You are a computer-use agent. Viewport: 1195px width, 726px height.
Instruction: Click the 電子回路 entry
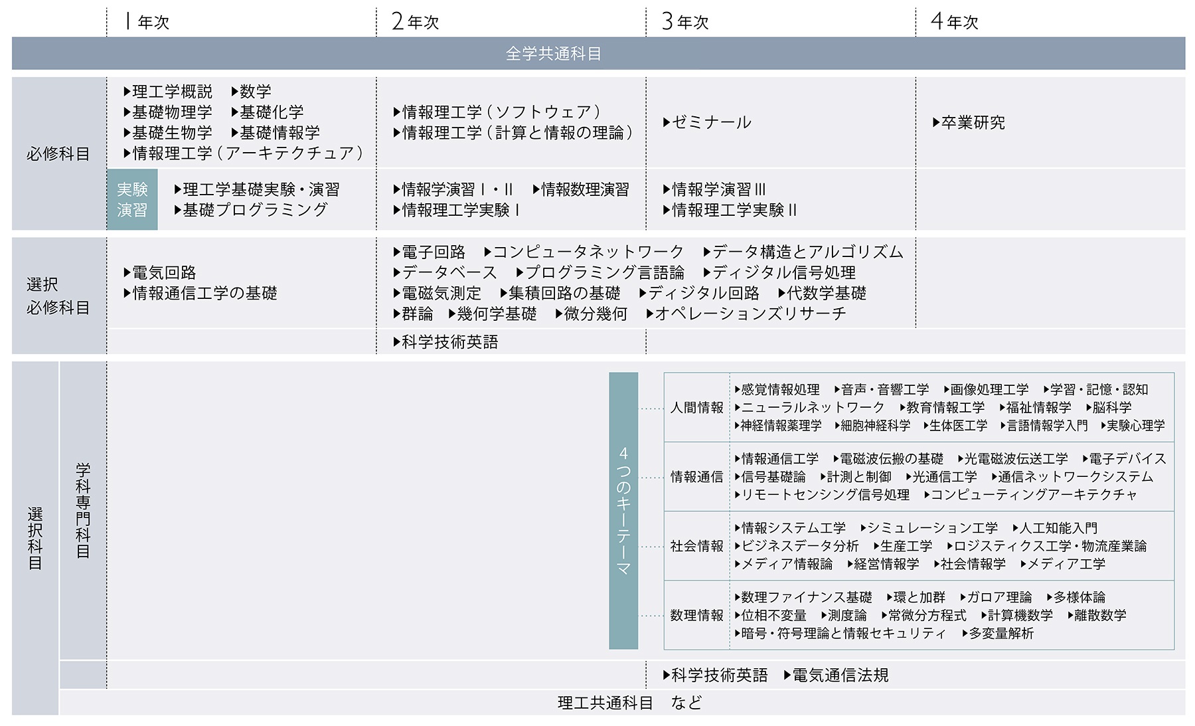click(430, 252)
